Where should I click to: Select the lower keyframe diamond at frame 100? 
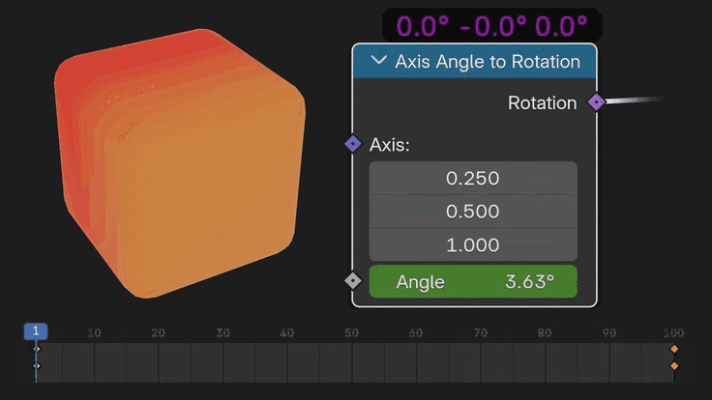(674, 366)
